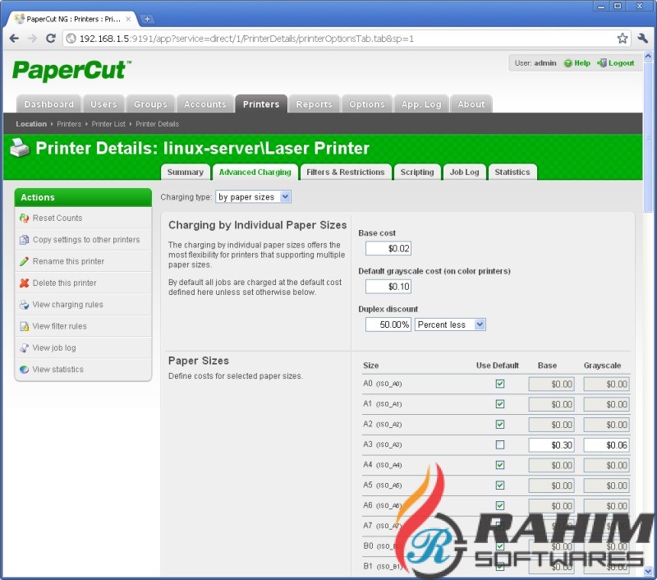
Task: Click the browser back arrow
Action: click(14, 39)
